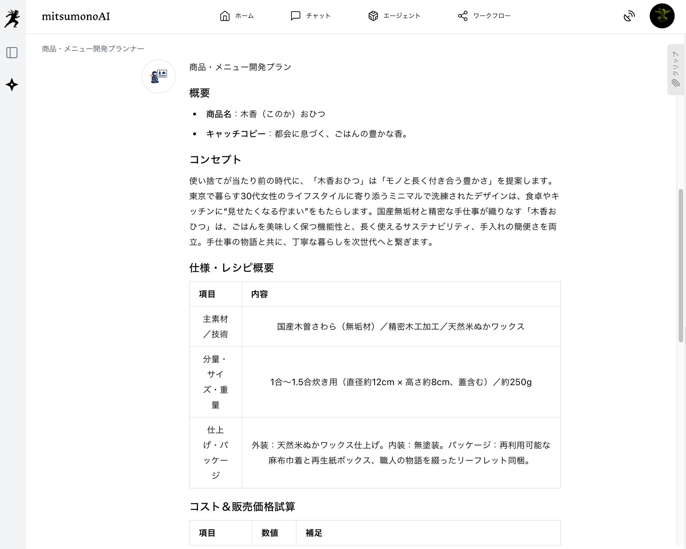Open the user profile avatar
This screenshot has height=549, width=686.
tap(662, 16)
